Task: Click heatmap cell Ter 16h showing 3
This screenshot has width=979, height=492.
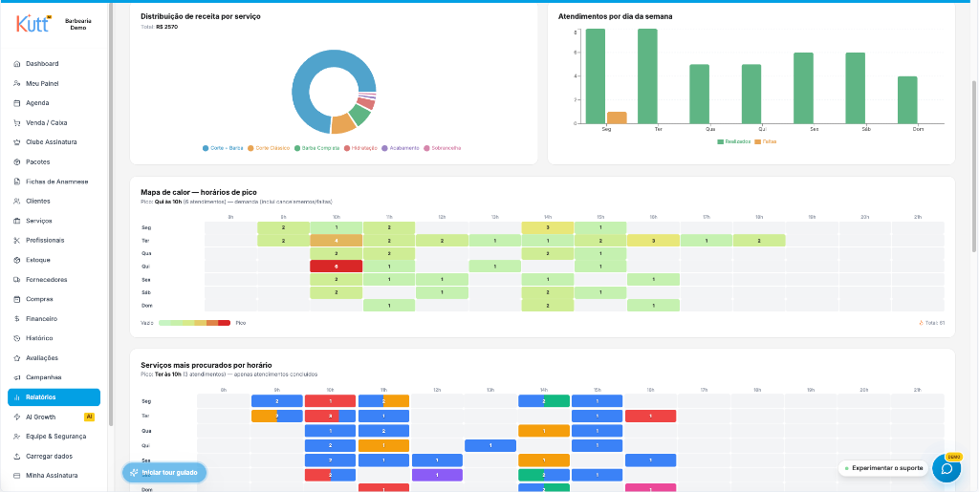Action: [653, 241]
